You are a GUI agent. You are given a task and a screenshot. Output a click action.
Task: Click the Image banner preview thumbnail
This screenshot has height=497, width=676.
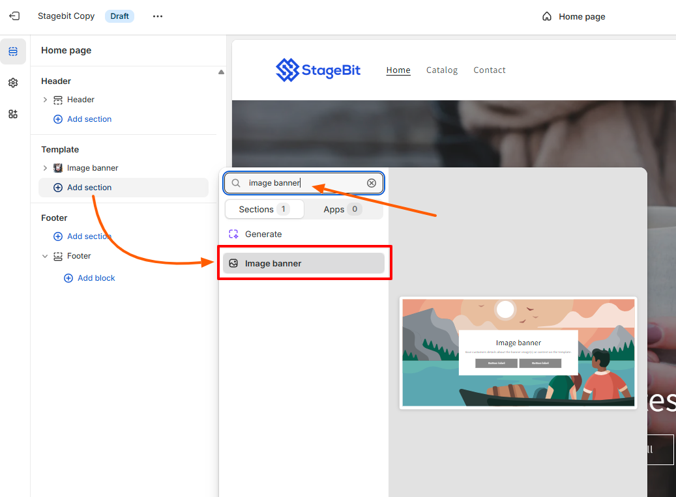point(518,353)
